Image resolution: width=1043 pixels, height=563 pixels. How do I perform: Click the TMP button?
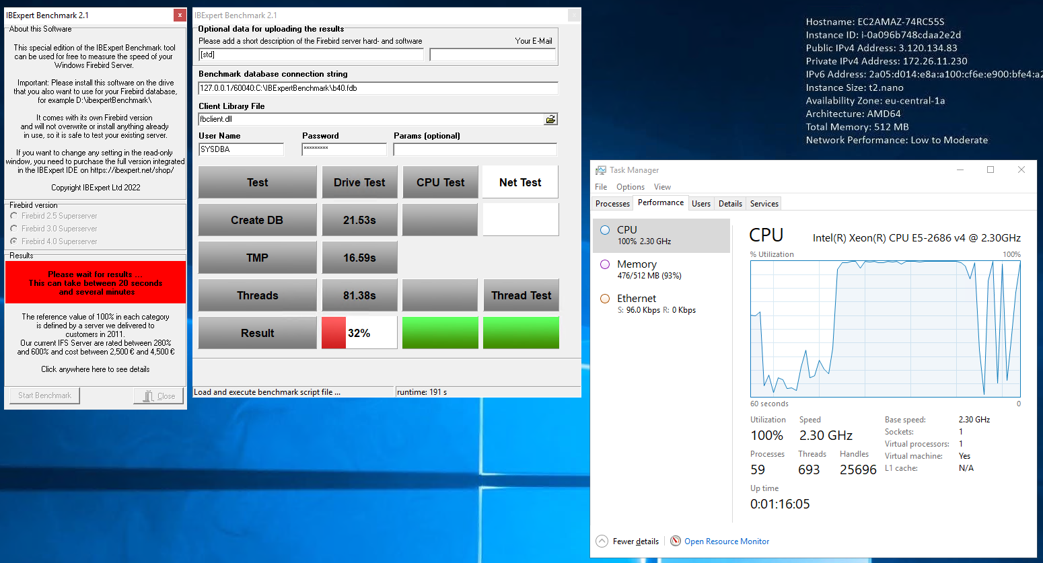point(257,258)
